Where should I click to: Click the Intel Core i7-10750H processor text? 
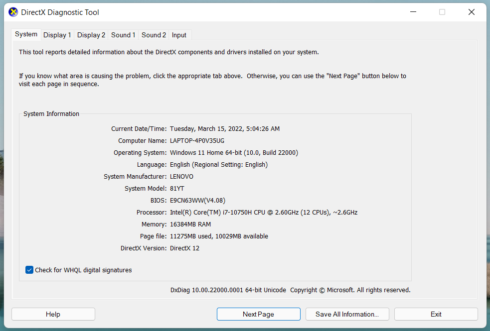point(263,213)
